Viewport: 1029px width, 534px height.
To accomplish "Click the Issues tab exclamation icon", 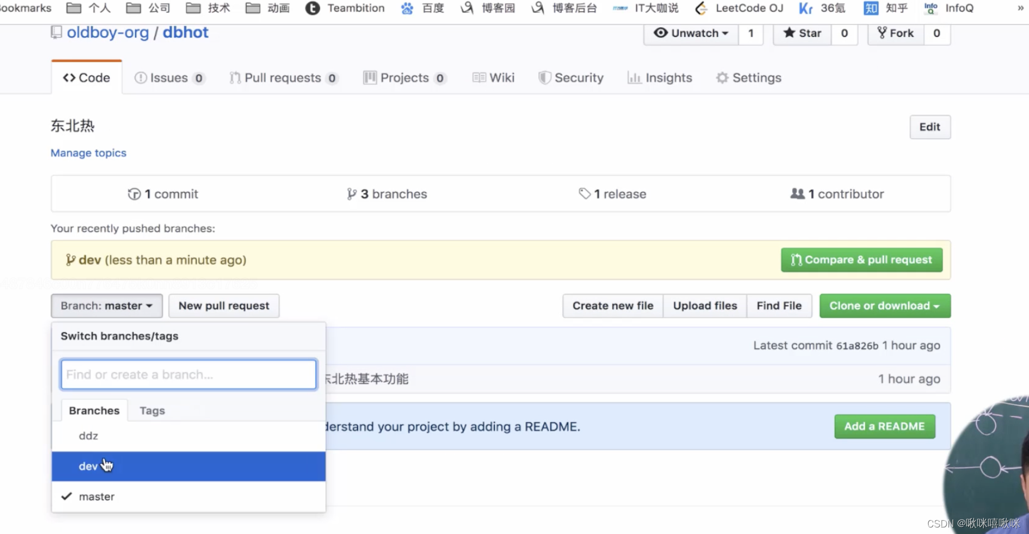I will coord(140,78).
